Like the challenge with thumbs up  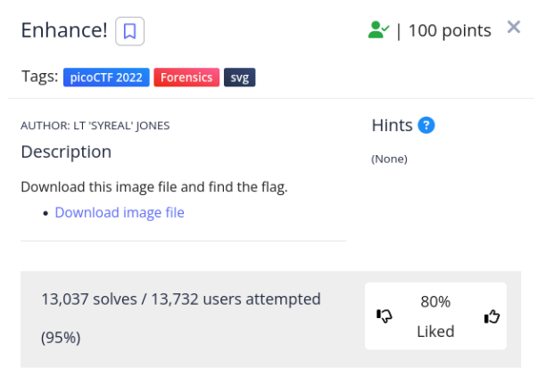click(492, 316)
